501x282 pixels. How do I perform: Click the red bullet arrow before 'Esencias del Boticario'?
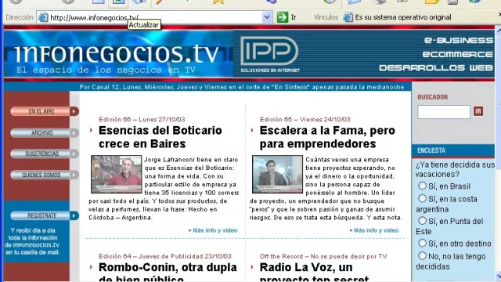tap(92, 131)
